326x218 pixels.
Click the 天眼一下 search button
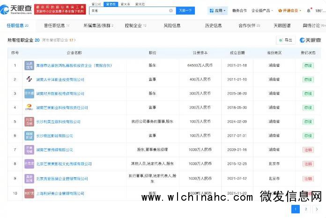pos(185,11)
